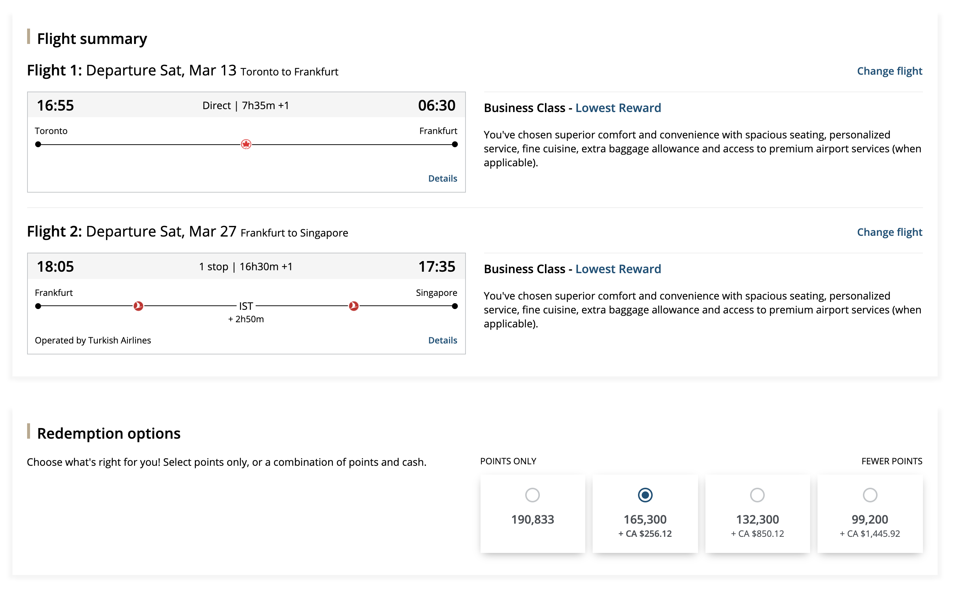
Task: Click the Singapore arrival endpoint dot
Action: [x=454, y=306]
